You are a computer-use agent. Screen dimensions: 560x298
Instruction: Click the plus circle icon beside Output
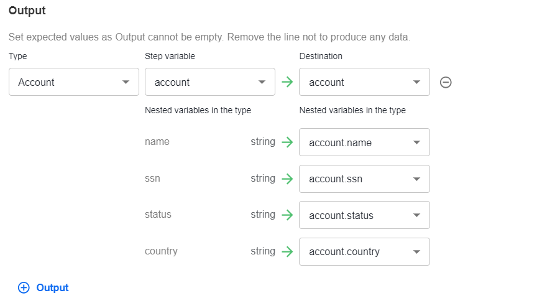pos(24,287)
